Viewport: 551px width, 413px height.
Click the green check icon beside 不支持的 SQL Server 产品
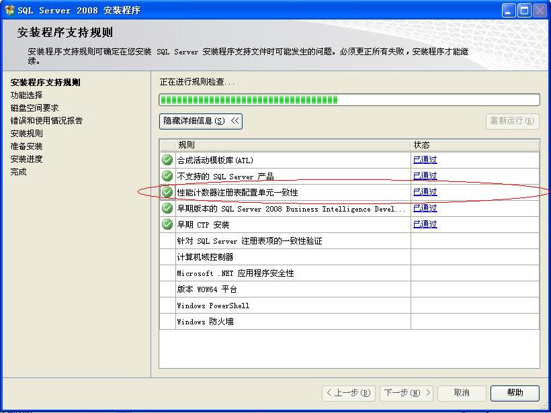pos(167,176)
